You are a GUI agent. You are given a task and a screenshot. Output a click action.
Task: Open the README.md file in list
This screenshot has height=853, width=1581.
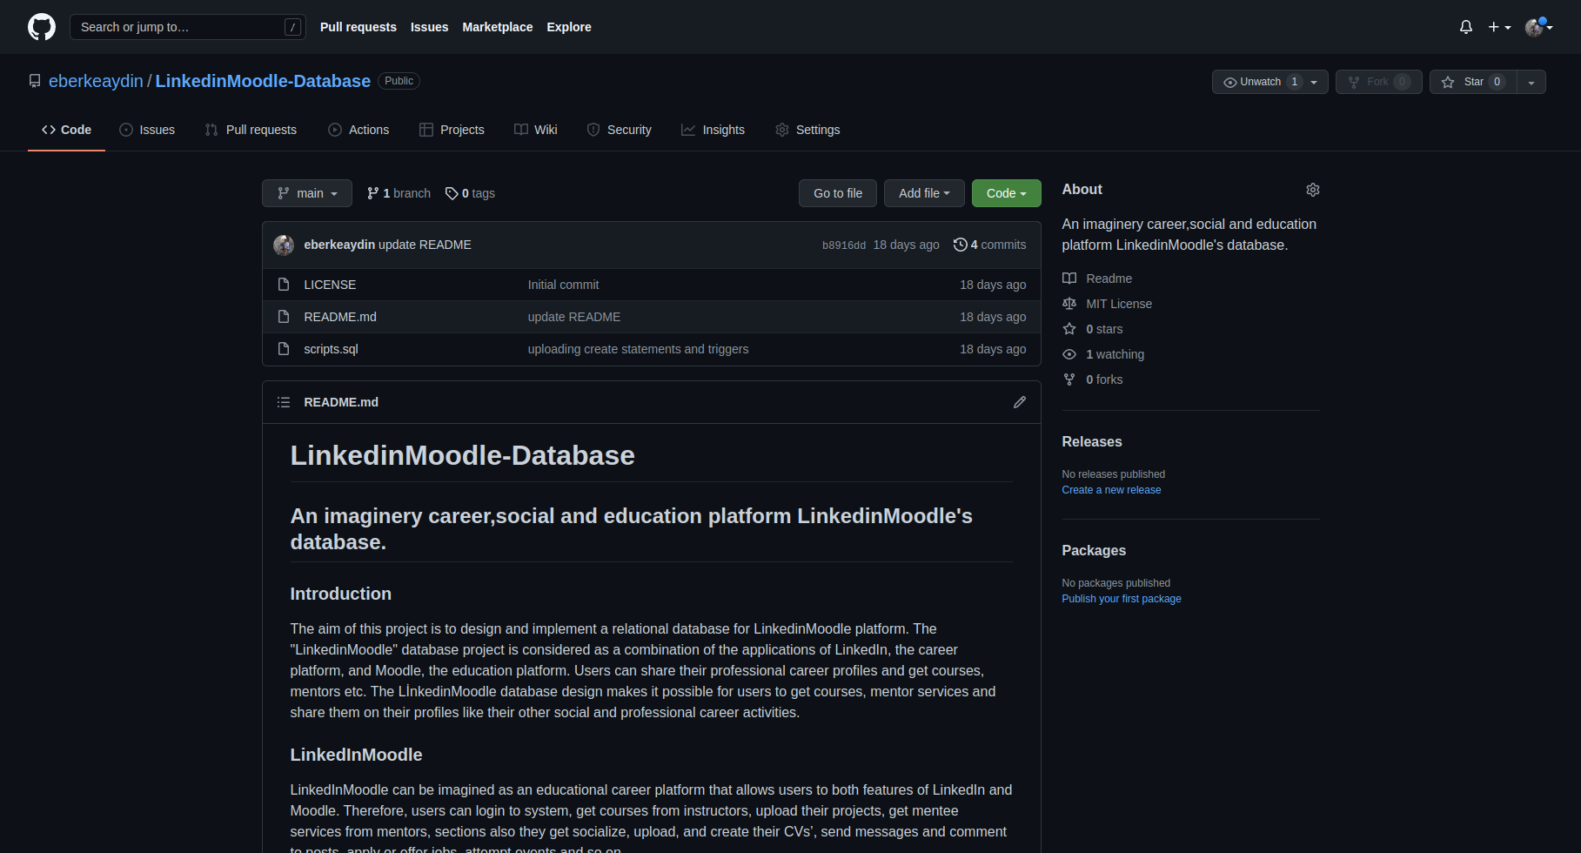340,317
